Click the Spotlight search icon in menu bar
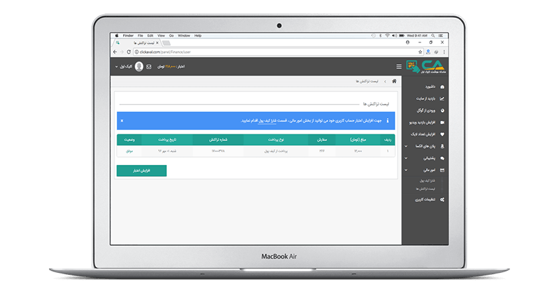559x298 pixels. pos(433,36)
